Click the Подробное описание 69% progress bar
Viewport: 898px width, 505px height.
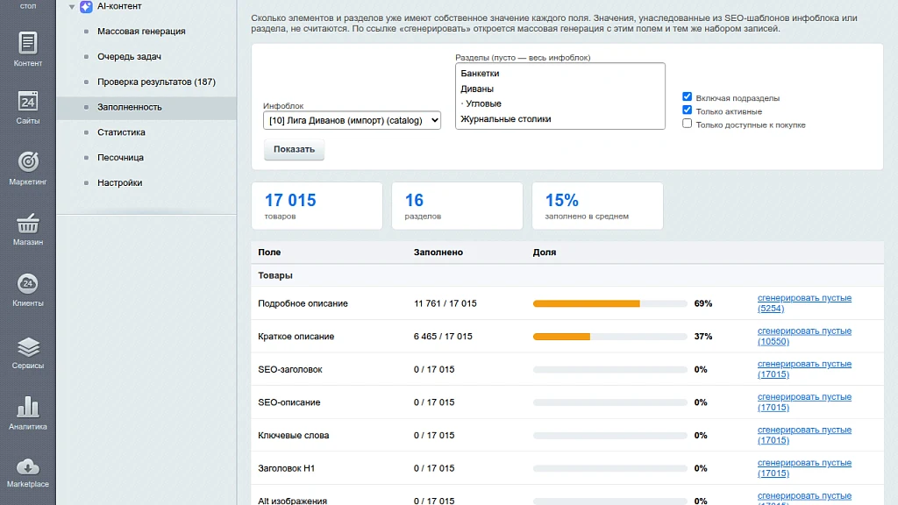(610, 303)
